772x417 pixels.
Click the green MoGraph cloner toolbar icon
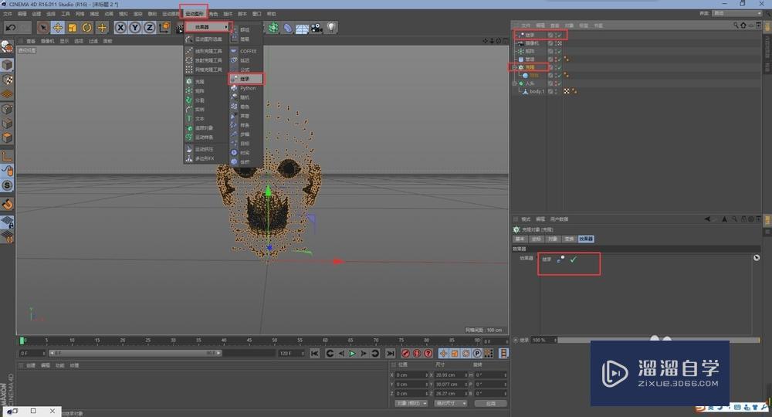pyautogui.click(x=273, y=28)
